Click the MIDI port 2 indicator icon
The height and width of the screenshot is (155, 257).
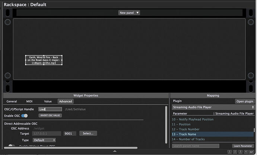pos(235,152)
